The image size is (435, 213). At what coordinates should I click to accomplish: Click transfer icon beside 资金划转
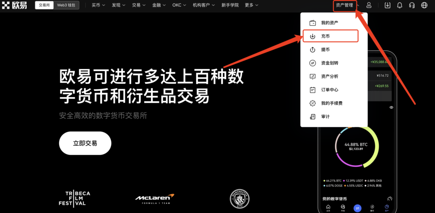(313, 63)
